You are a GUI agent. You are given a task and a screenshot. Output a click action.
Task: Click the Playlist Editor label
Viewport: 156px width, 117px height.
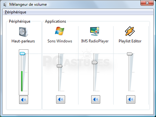[x=130, y=41]
